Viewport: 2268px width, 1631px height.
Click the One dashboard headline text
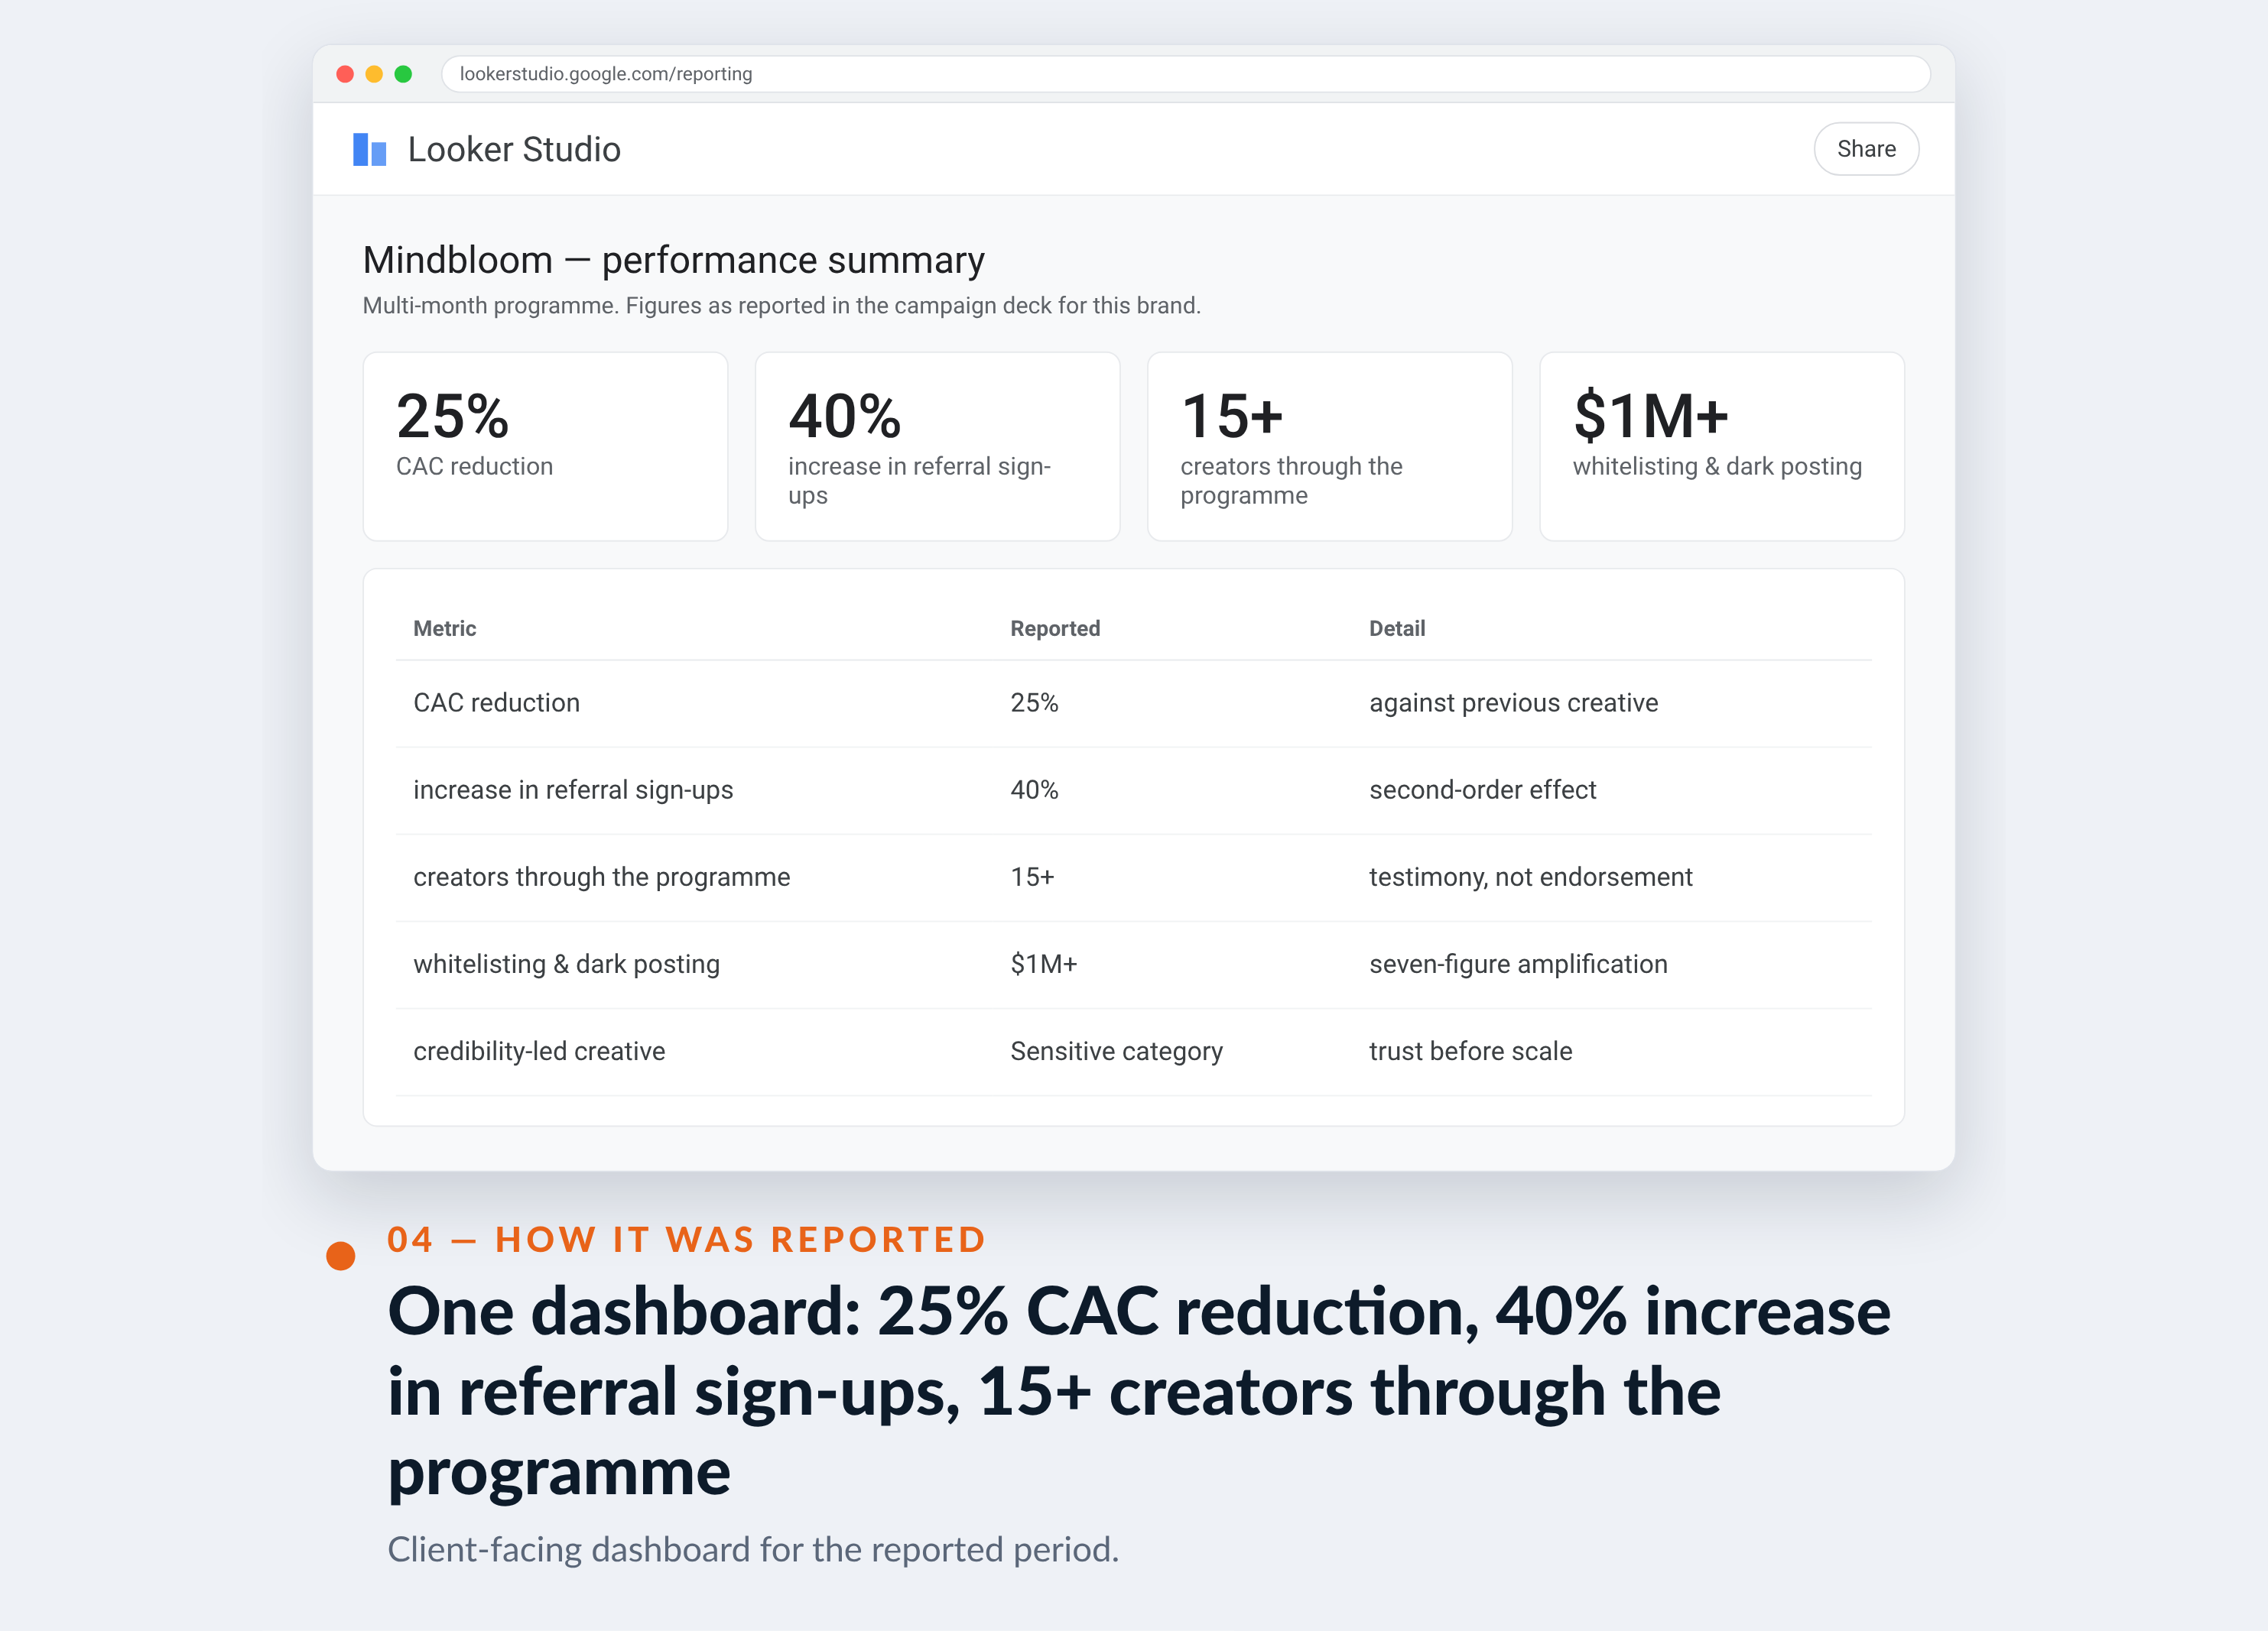pyautogui.click(x=1138, y=1390)
